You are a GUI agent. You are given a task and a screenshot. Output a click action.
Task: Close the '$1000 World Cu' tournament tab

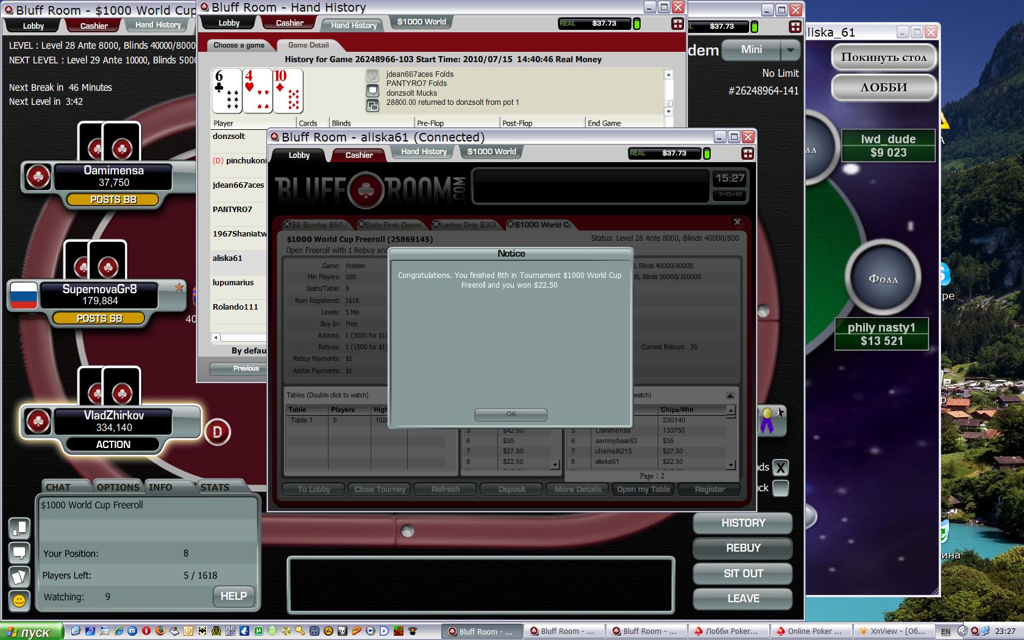[511, 224]
